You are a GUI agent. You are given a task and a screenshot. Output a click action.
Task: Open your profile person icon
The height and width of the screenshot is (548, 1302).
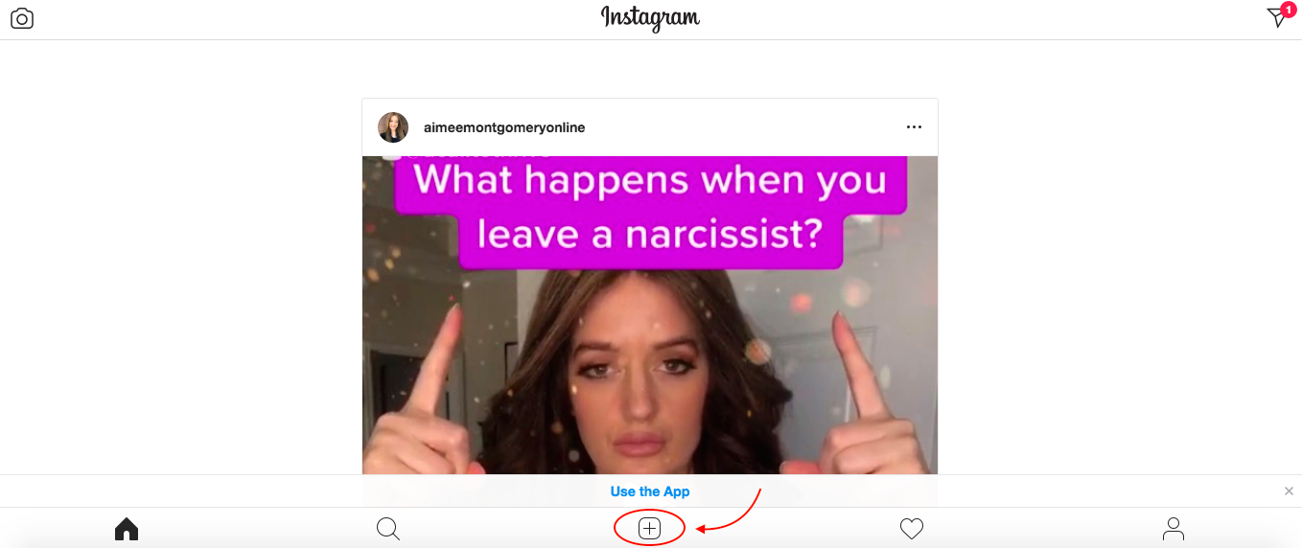click(x=1174, y=529)
